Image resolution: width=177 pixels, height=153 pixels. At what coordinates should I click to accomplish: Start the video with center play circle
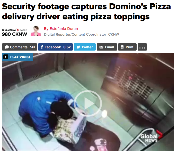point(88,103)
